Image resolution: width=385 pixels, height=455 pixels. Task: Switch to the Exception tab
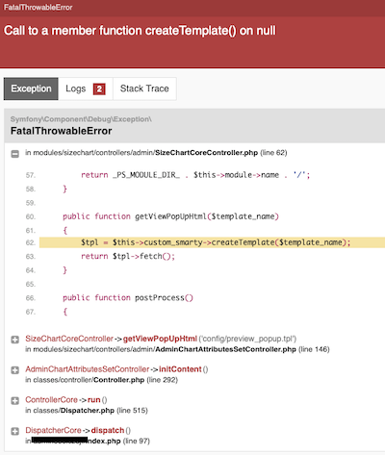click(31, 88)
